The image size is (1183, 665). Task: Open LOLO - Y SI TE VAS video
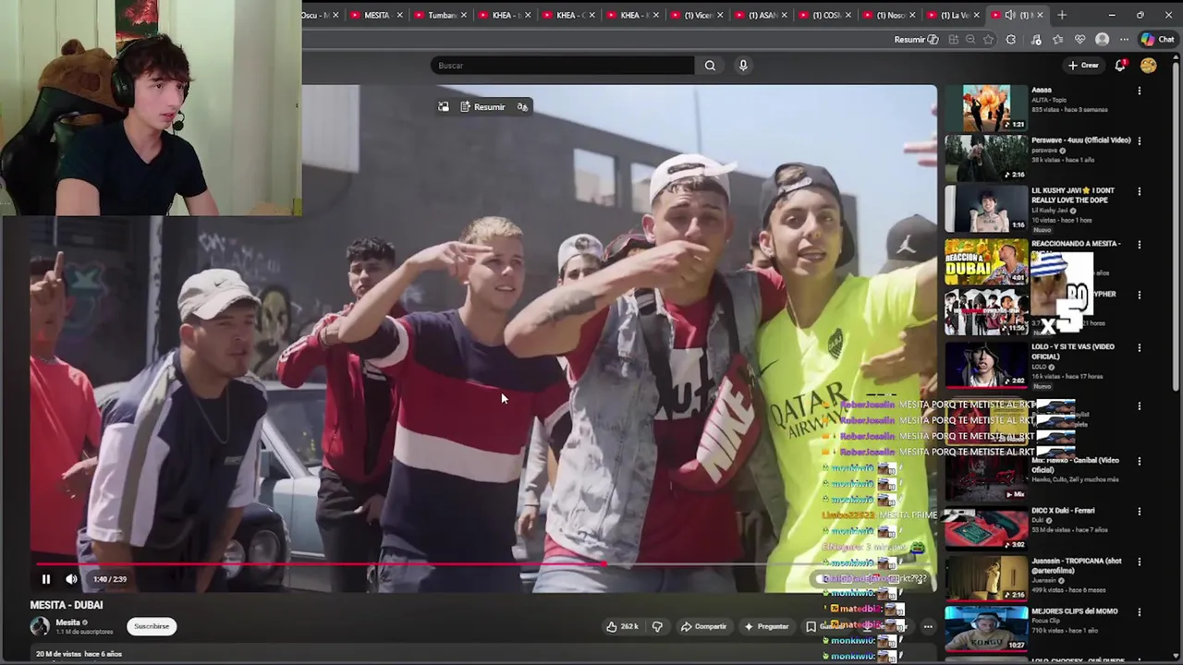pyautogui.click(x=985, y=363)
